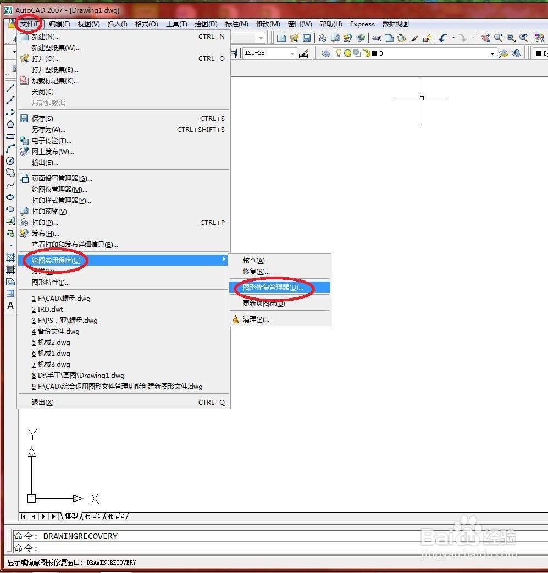Screen dimensions: 548x573
Task: Select 核查(A) in the submenu
Action: 279,261
